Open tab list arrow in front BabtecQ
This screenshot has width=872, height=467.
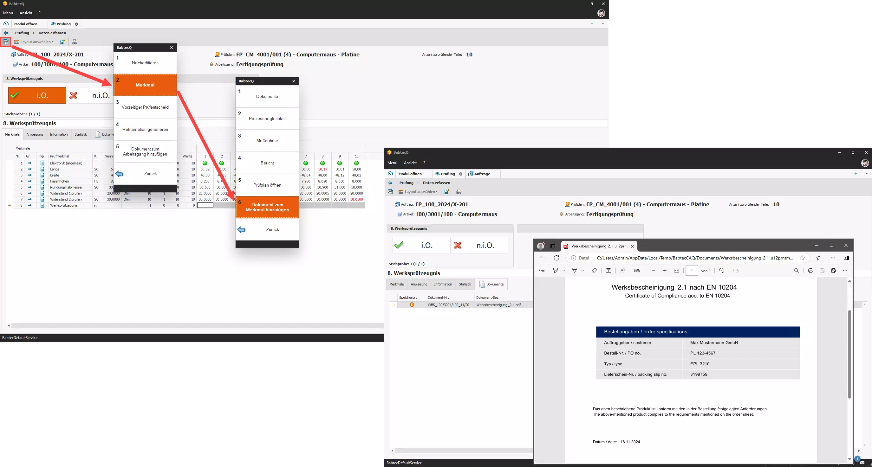[x=867, y=174]
